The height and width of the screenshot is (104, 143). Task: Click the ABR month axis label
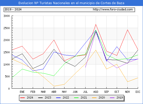coord(54,92)
